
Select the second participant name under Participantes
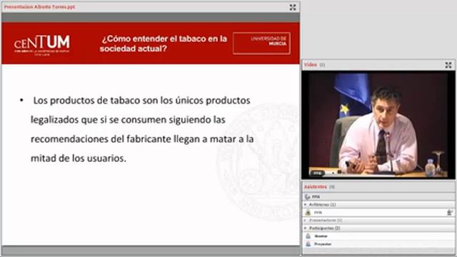323,244
